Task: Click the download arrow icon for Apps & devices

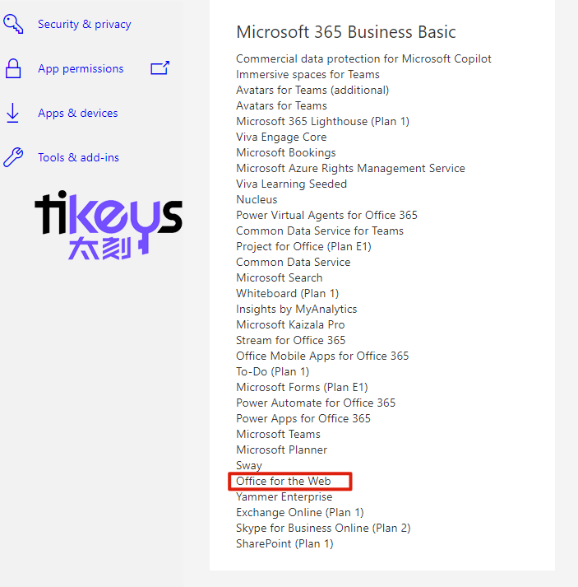Action: coord(13,113)
